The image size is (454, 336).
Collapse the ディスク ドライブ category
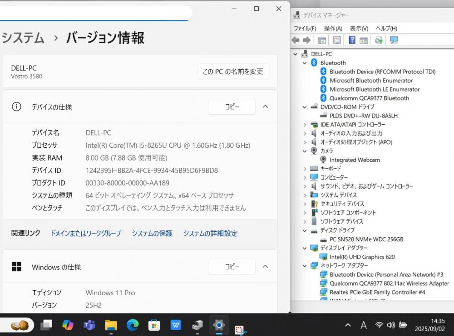coord(305,230)
